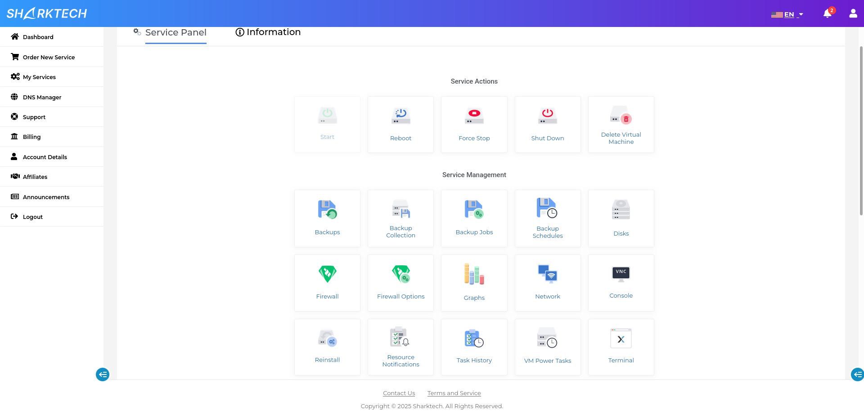Trigger the Shut Down action

[x=547, y=125]
